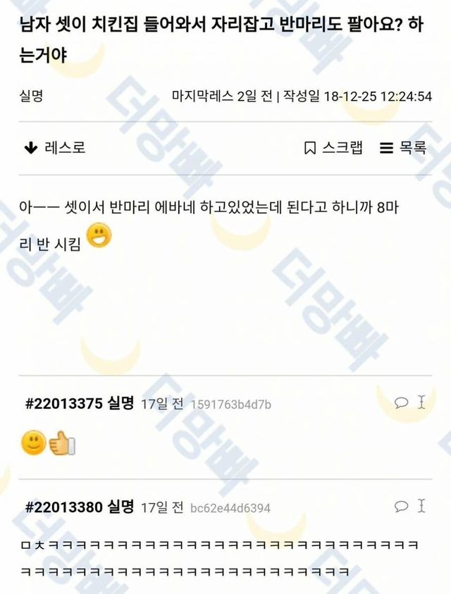Go back to 목록 list
Image resolution: width=451 pixels, height=594 pixels.
tap(403, 148)
